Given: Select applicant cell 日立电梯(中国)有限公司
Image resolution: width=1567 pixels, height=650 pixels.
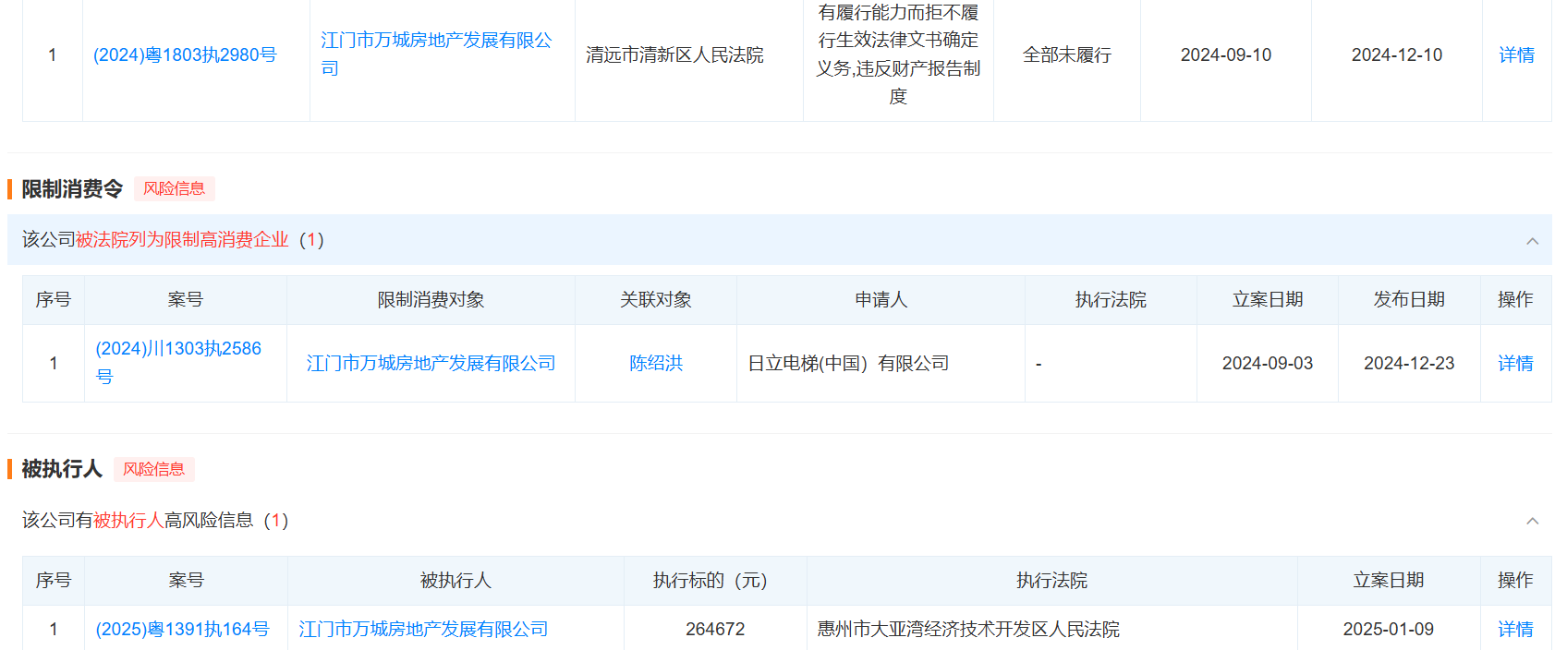Looking at the screenshot, I should tap(848, 364).
